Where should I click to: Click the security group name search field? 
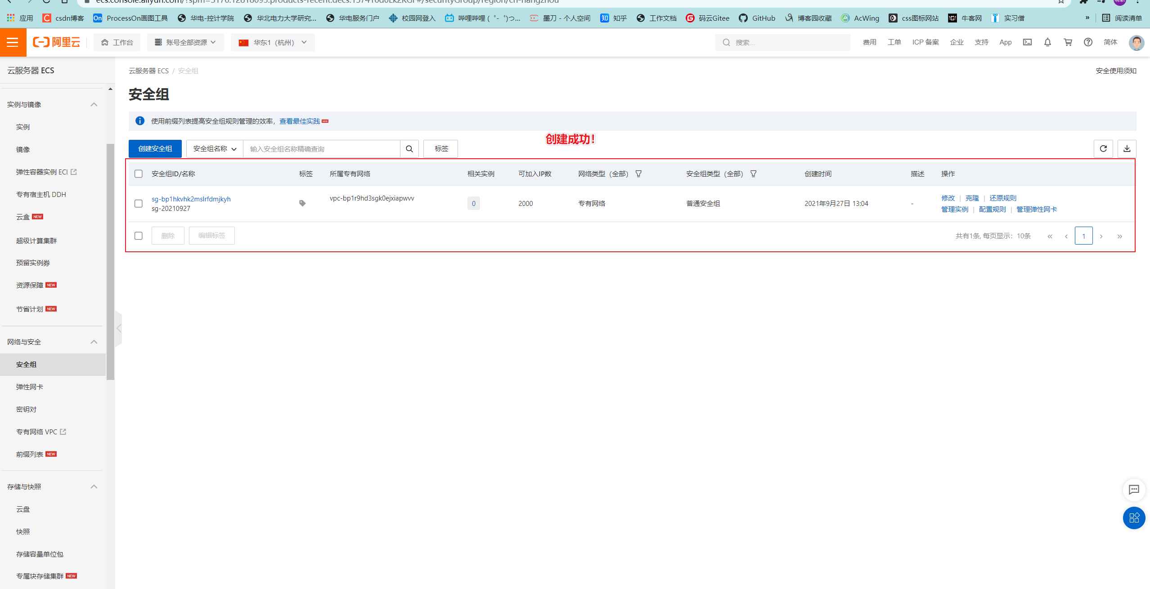click(321, 149)
